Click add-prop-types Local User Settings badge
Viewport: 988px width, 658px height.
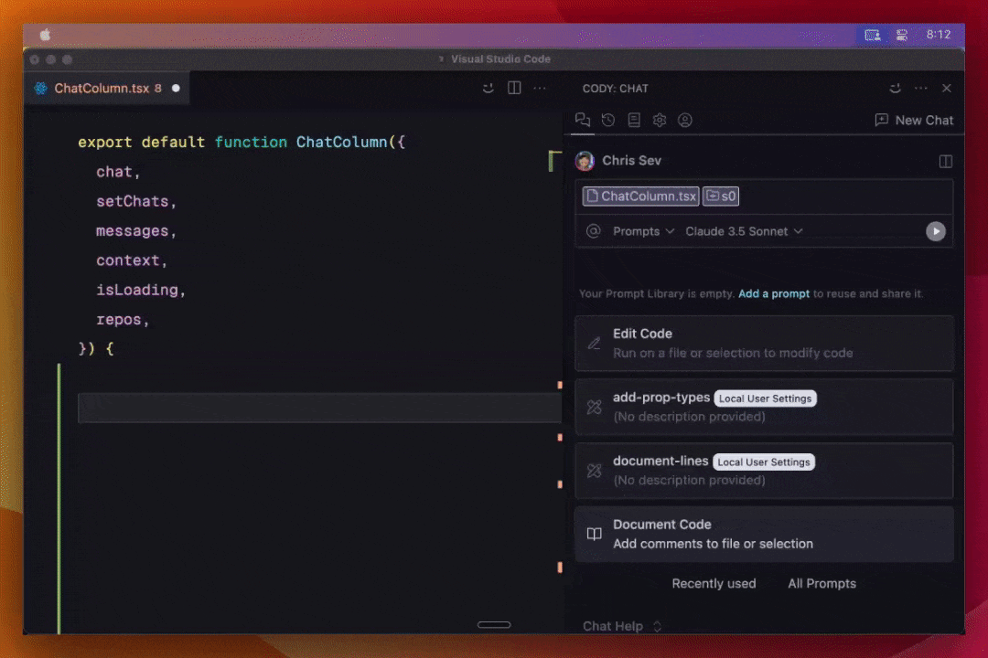[x=765, y=398]
